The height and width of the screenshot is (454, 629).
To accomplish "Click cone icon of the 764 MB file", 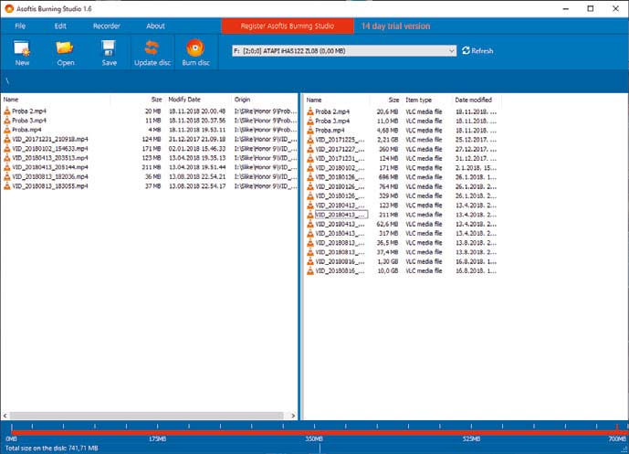I will coord(310,186).
